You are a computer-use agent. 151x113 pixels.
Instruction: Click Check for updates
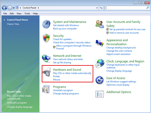(x=62, y=39)
